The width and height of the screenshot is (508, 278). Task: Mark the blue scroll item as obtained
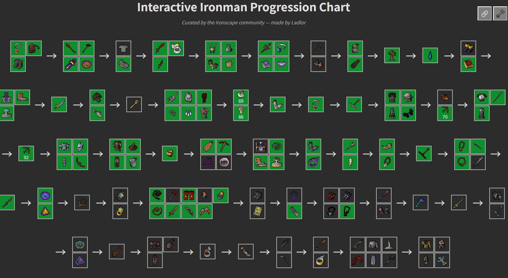(120, 195)
